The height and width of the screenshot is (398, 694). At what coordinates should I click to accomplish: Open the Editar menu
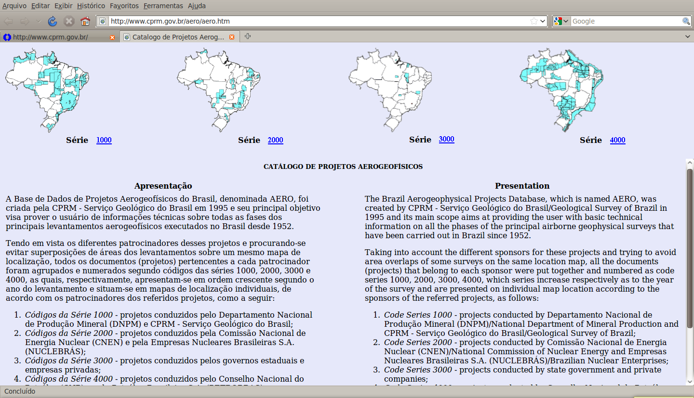[40, 6]
